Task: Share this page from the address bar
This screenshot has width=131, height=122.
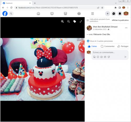Action: pyautogui.click(x=98, y=8)
